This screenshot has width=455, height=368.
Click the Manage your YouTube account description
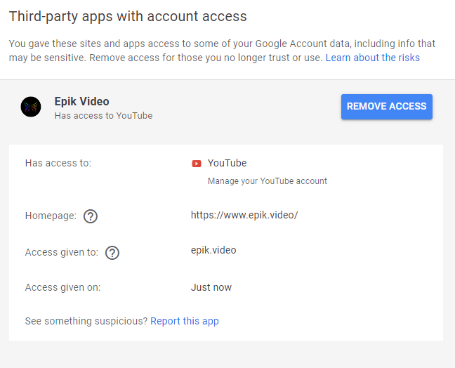pos(268,181)
